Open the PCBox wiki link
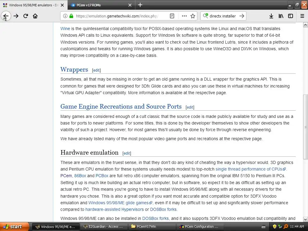 [x=102, y=176]
